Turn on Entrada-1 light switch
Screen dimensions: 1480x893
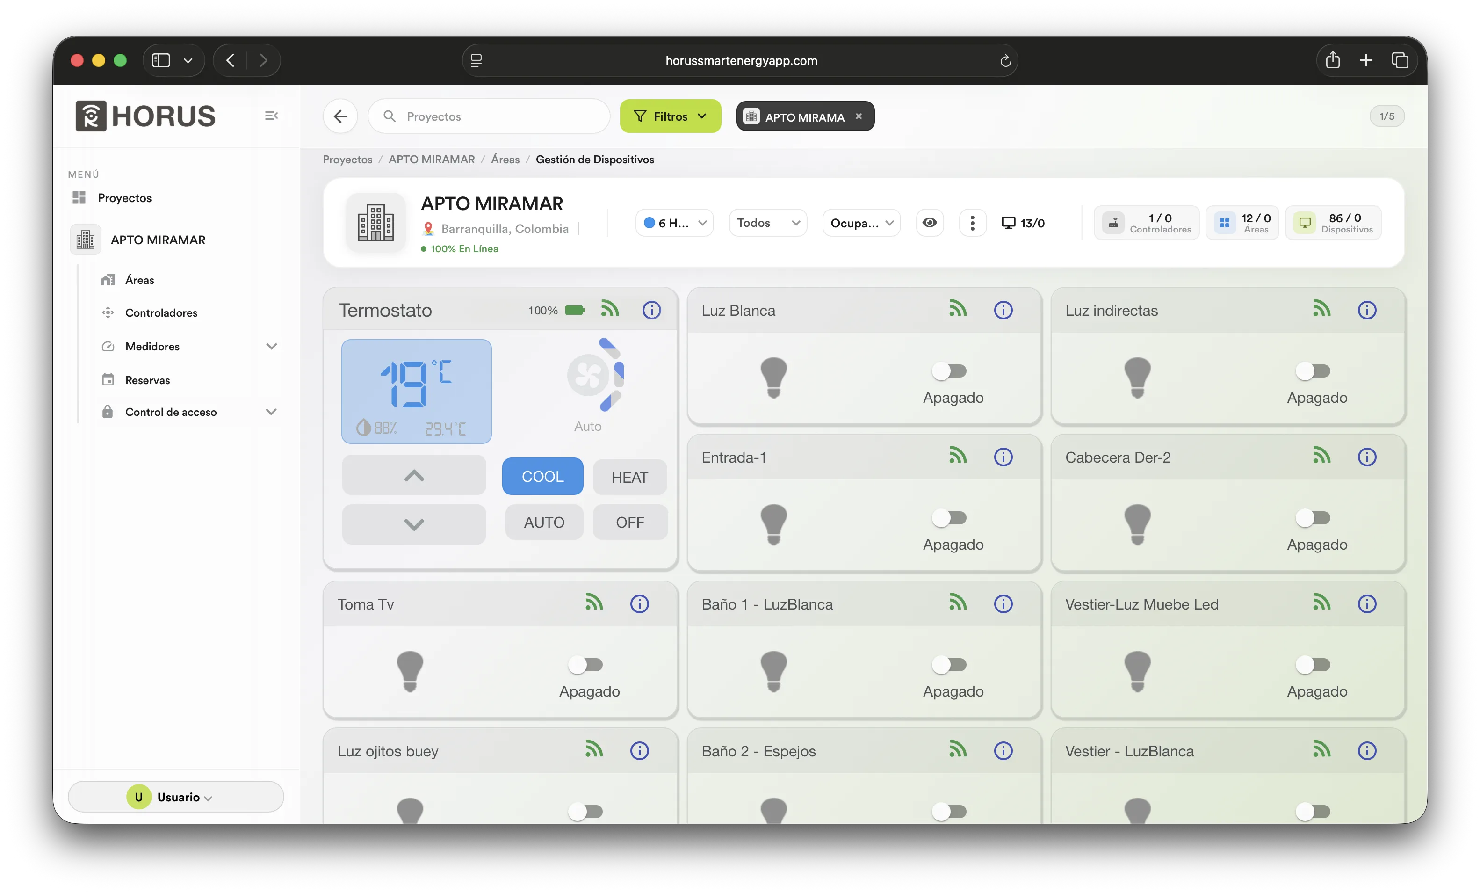click(949, 517)
